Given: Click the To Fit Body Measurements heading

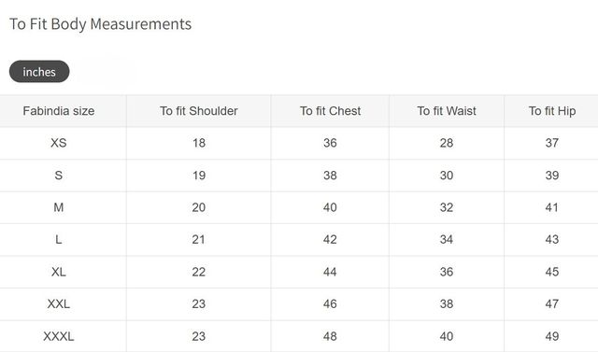Looking at the screenshot, I should (100, 24).
